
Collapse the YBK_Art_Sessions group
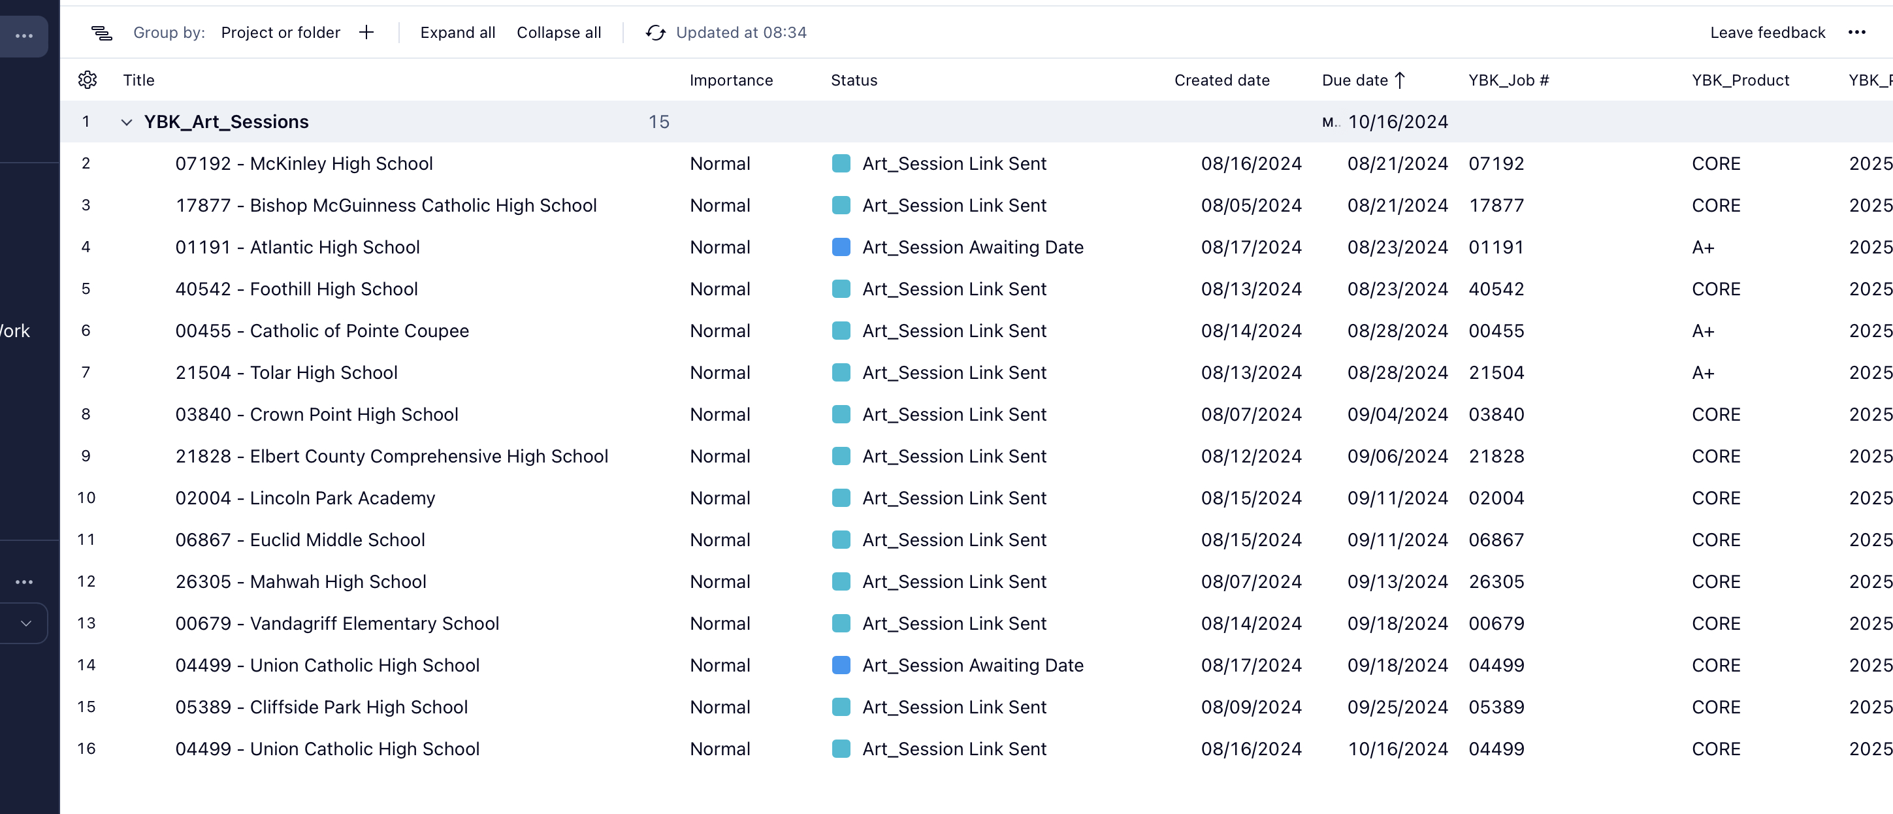(x=127, y=122)
